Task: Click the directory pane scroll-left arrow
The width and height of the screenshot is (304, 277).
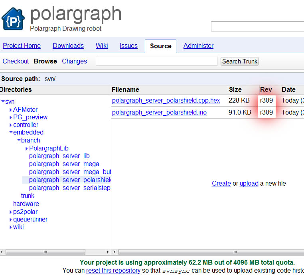Action: (x=2, y=252)
